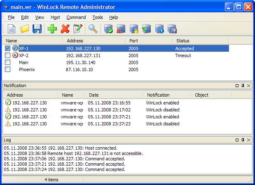Click the magnifying glass search icon

(x=93, y=29)
